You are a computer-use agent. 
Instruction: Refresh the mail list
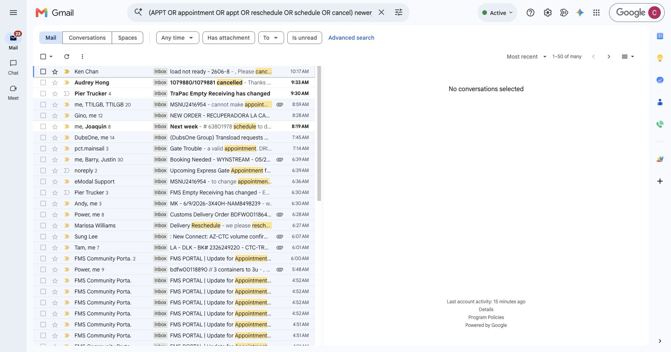(x=67, y=57)
